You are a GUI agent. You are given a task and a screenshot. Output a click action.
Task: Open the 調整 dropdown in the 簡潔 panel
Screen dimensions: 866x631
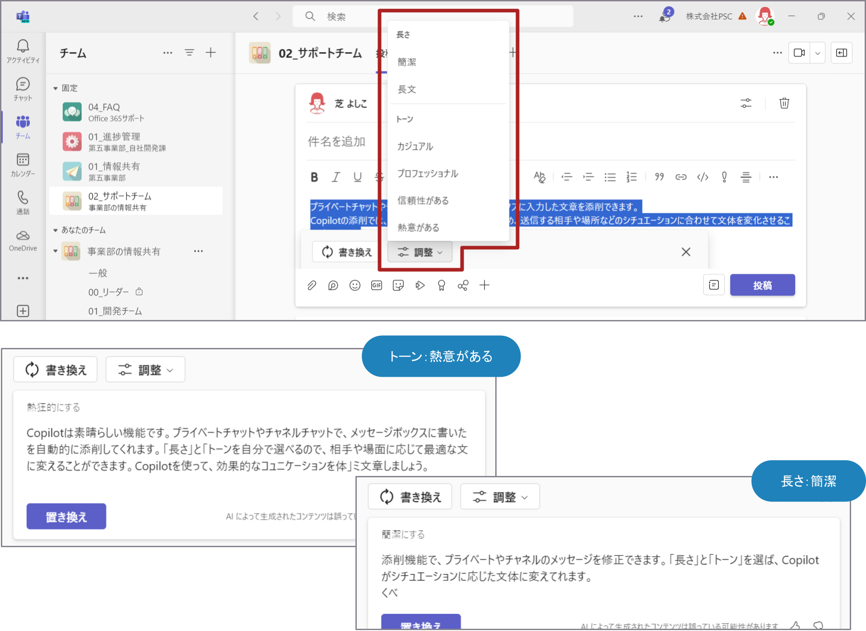[500, 497]
